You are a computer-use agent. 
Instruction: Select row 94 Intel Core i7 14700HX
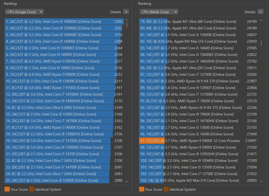click(x=199, y=121)
